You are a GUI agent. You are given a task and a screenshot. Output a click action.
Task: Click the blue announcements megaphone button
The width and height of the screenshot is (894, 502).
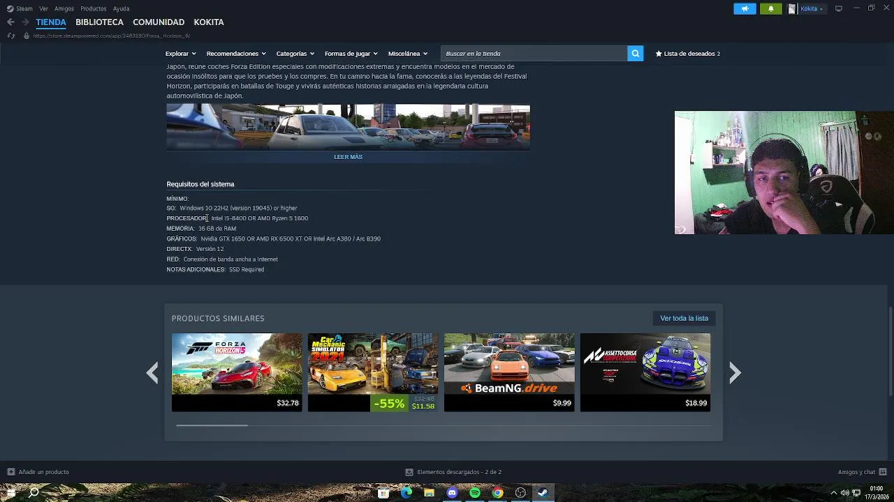click(x=745, y=8)
